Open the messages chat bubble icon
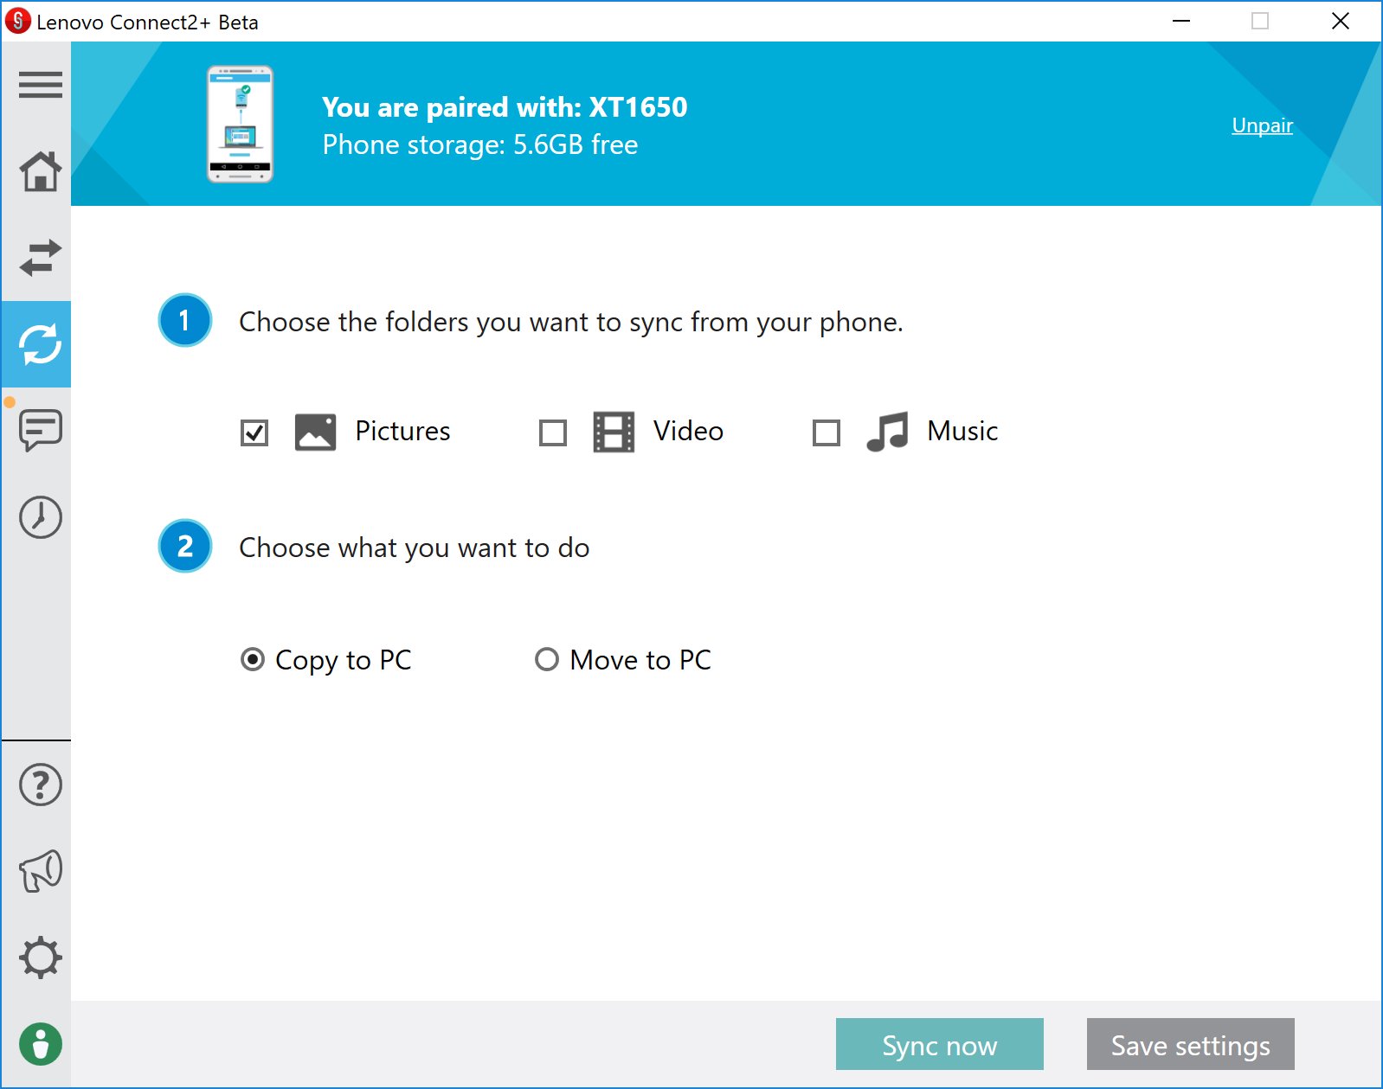 (41, 431)
